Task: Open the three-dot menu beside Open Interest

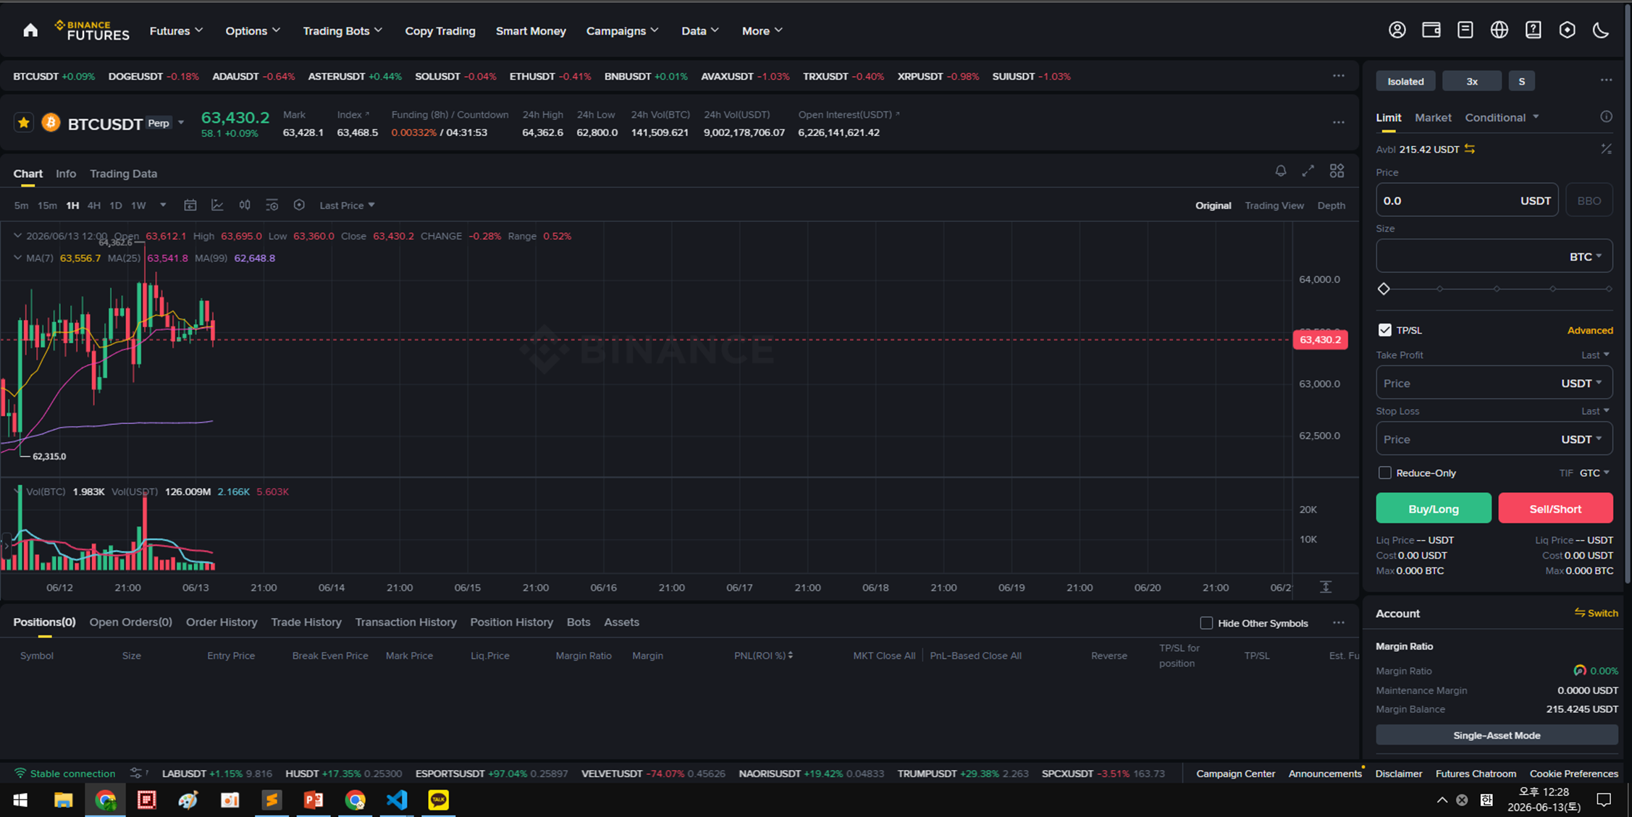Action: click(x=1338, y=122)
